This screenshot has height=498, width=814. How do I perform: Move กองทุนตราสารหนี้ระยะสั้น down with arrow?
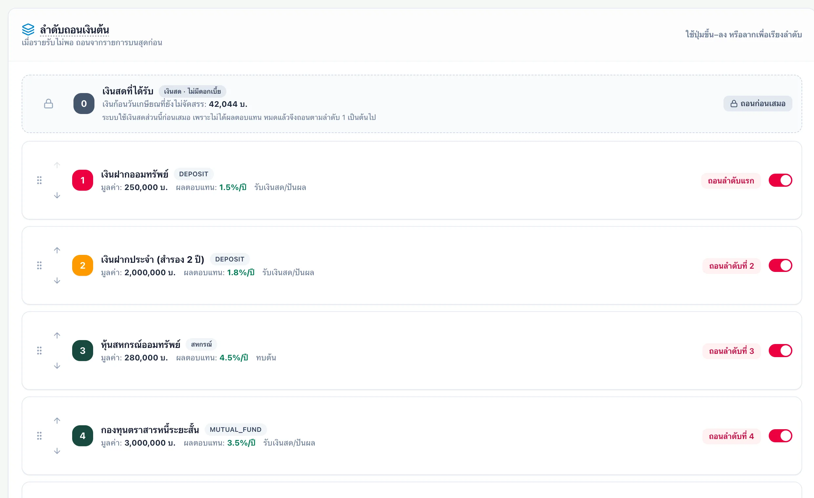57,451
